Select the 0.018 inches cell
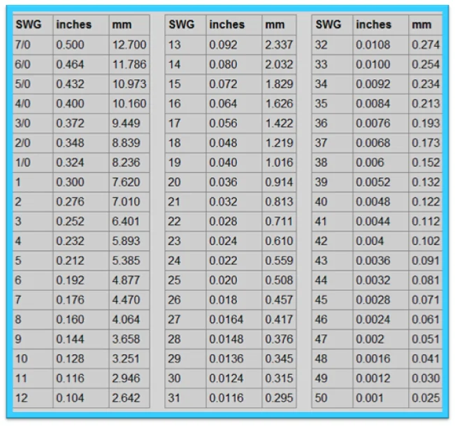455x426 pixels. 234,300
